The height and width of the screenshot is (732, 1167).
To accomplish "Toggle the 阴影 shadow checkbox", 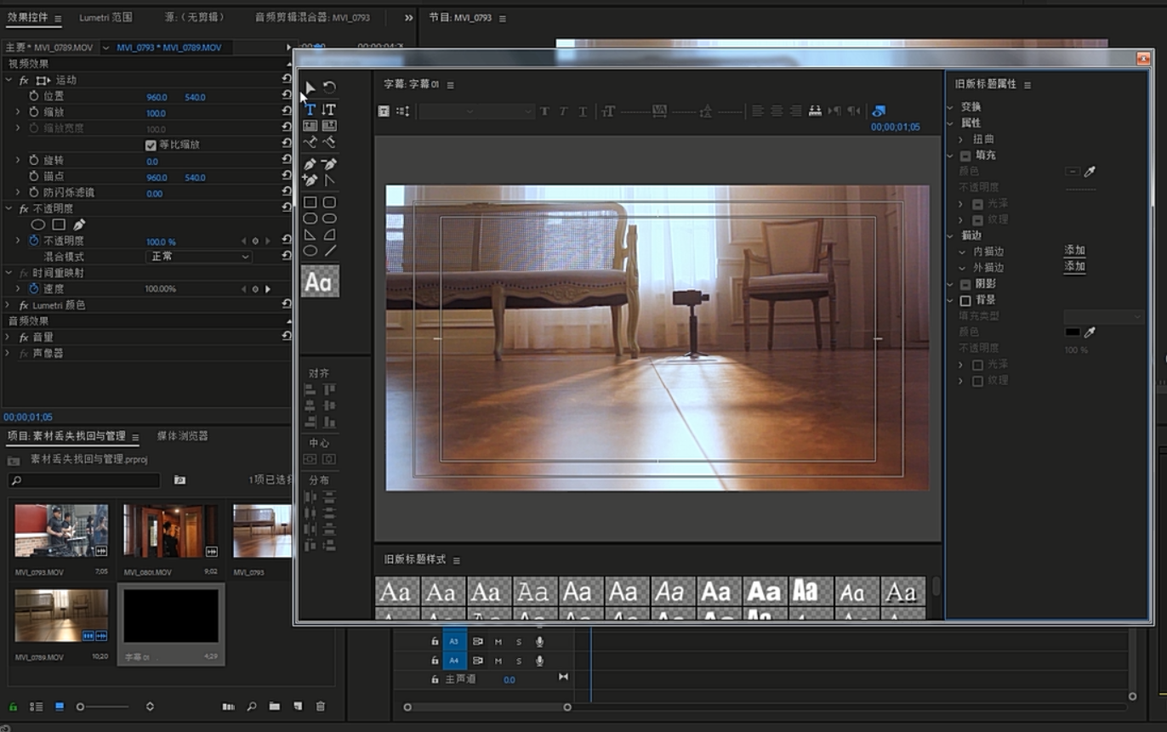I will click(x=965, y=284).
